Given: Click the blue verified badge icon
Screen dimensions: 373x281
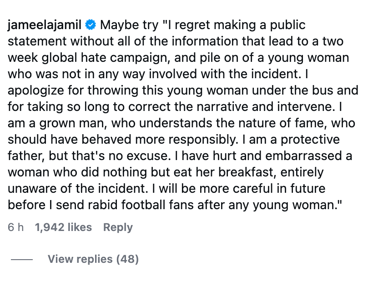Looking at the screenshot, I should [91, 25].
